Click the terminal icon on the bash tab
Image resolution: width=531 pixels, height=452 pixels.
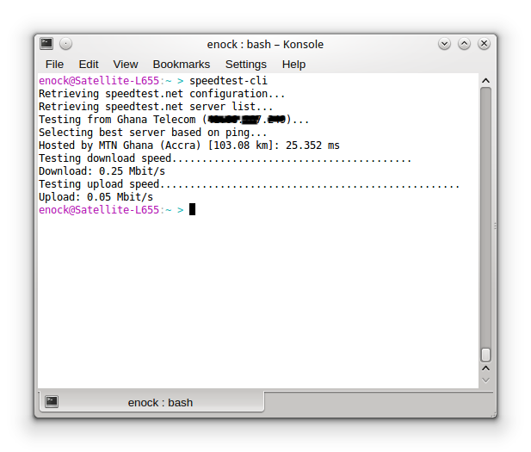click(52, 401)
